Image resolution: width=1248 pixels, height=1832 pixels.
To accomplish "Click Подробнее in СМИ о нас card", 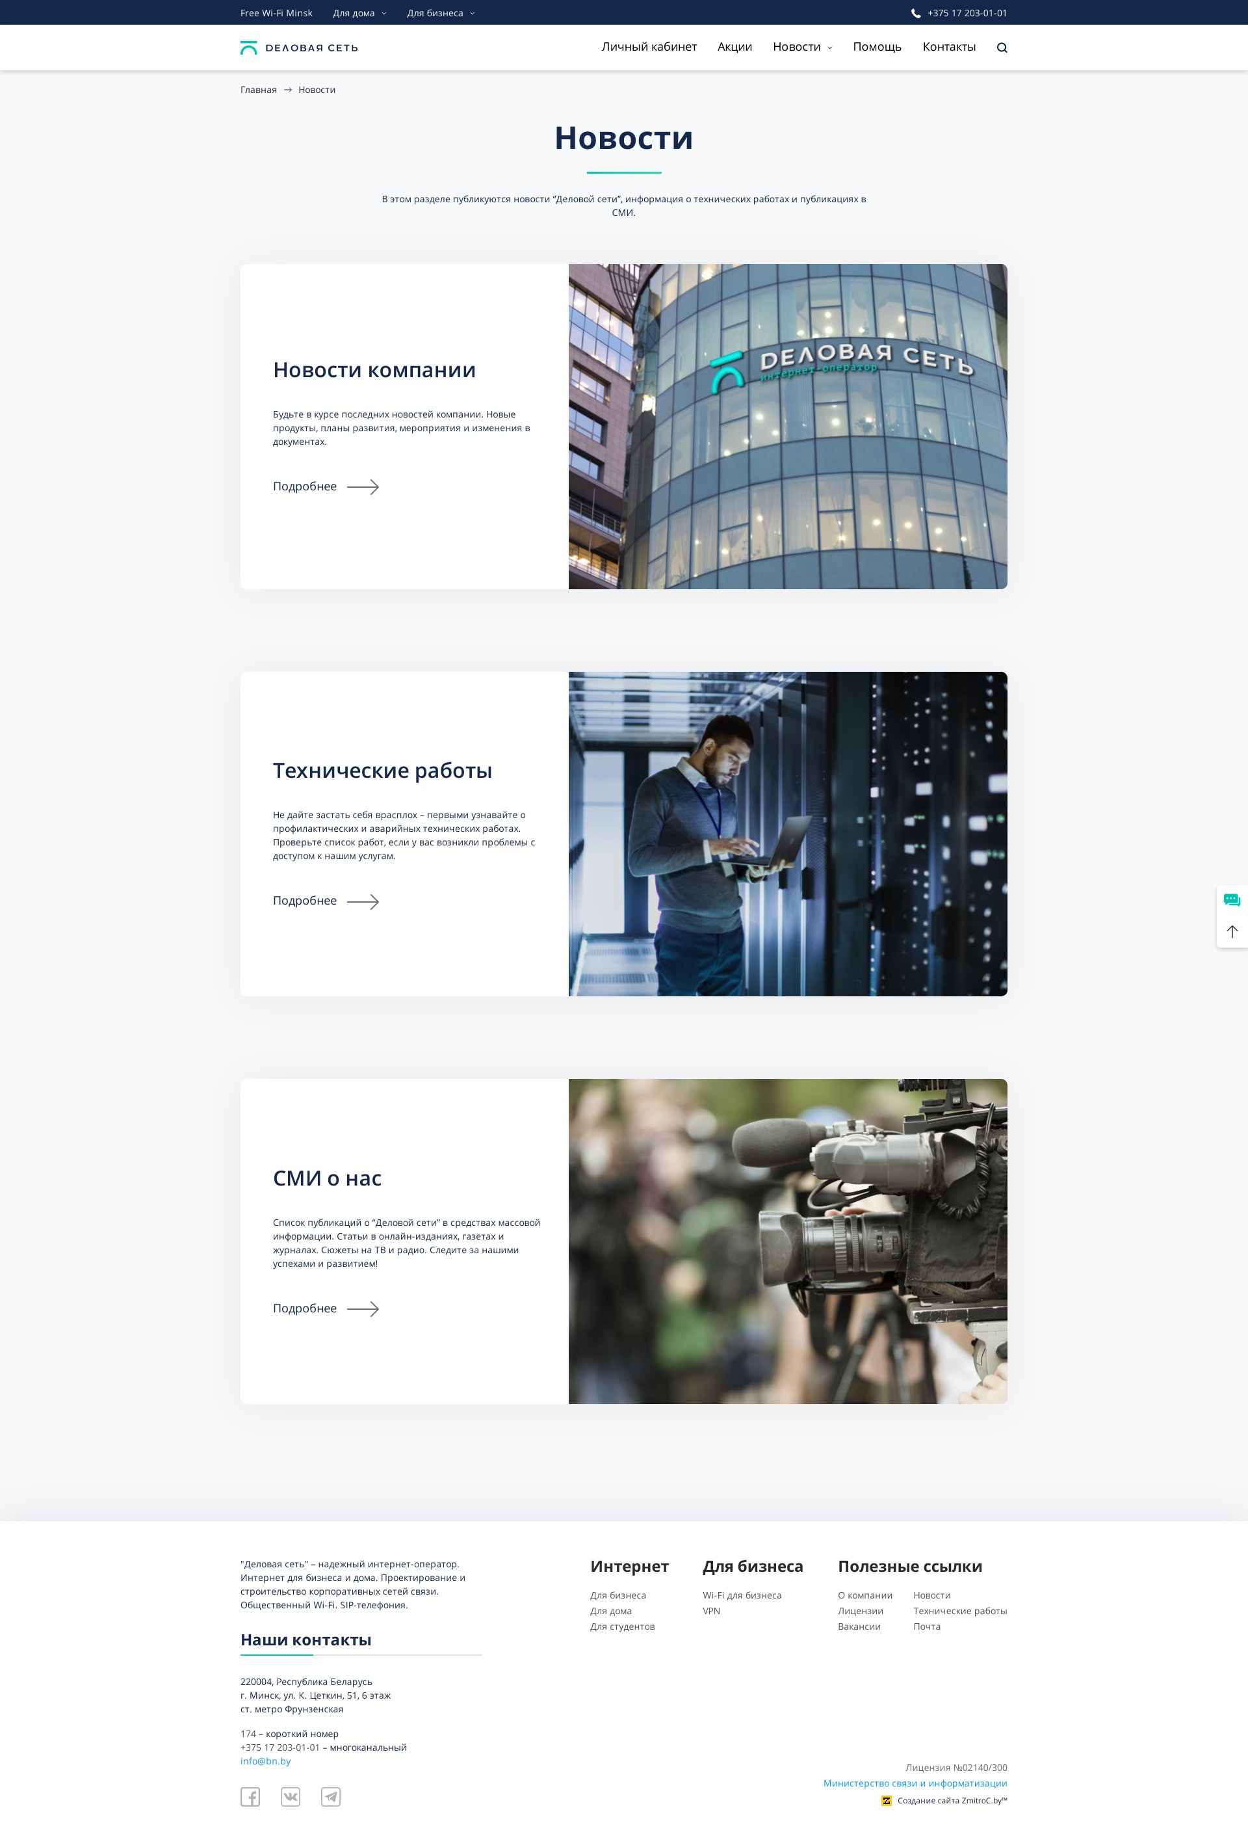I will coord(305,1308).
